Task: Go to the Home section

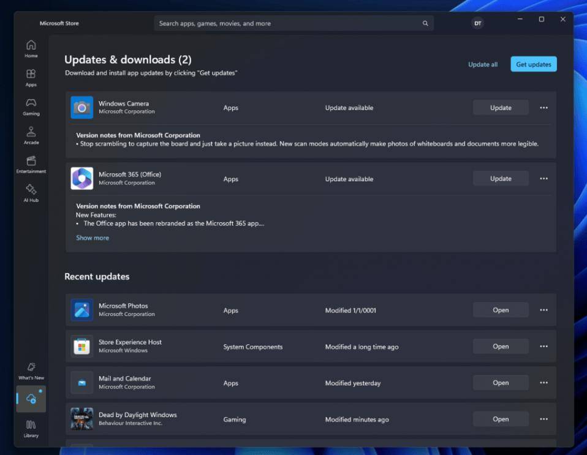Action: tap(31, 49)
